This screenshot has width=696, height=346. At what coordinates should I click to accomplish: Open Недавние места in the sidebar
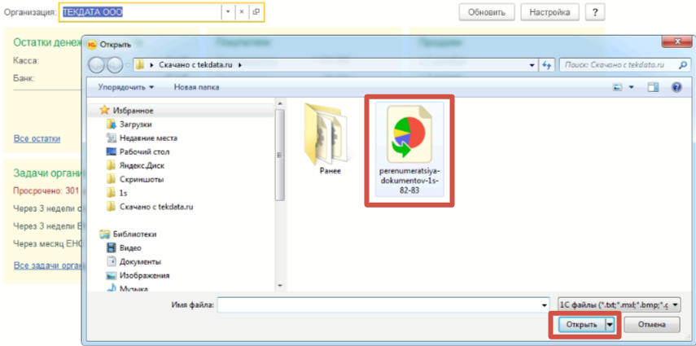click(148, 138)
